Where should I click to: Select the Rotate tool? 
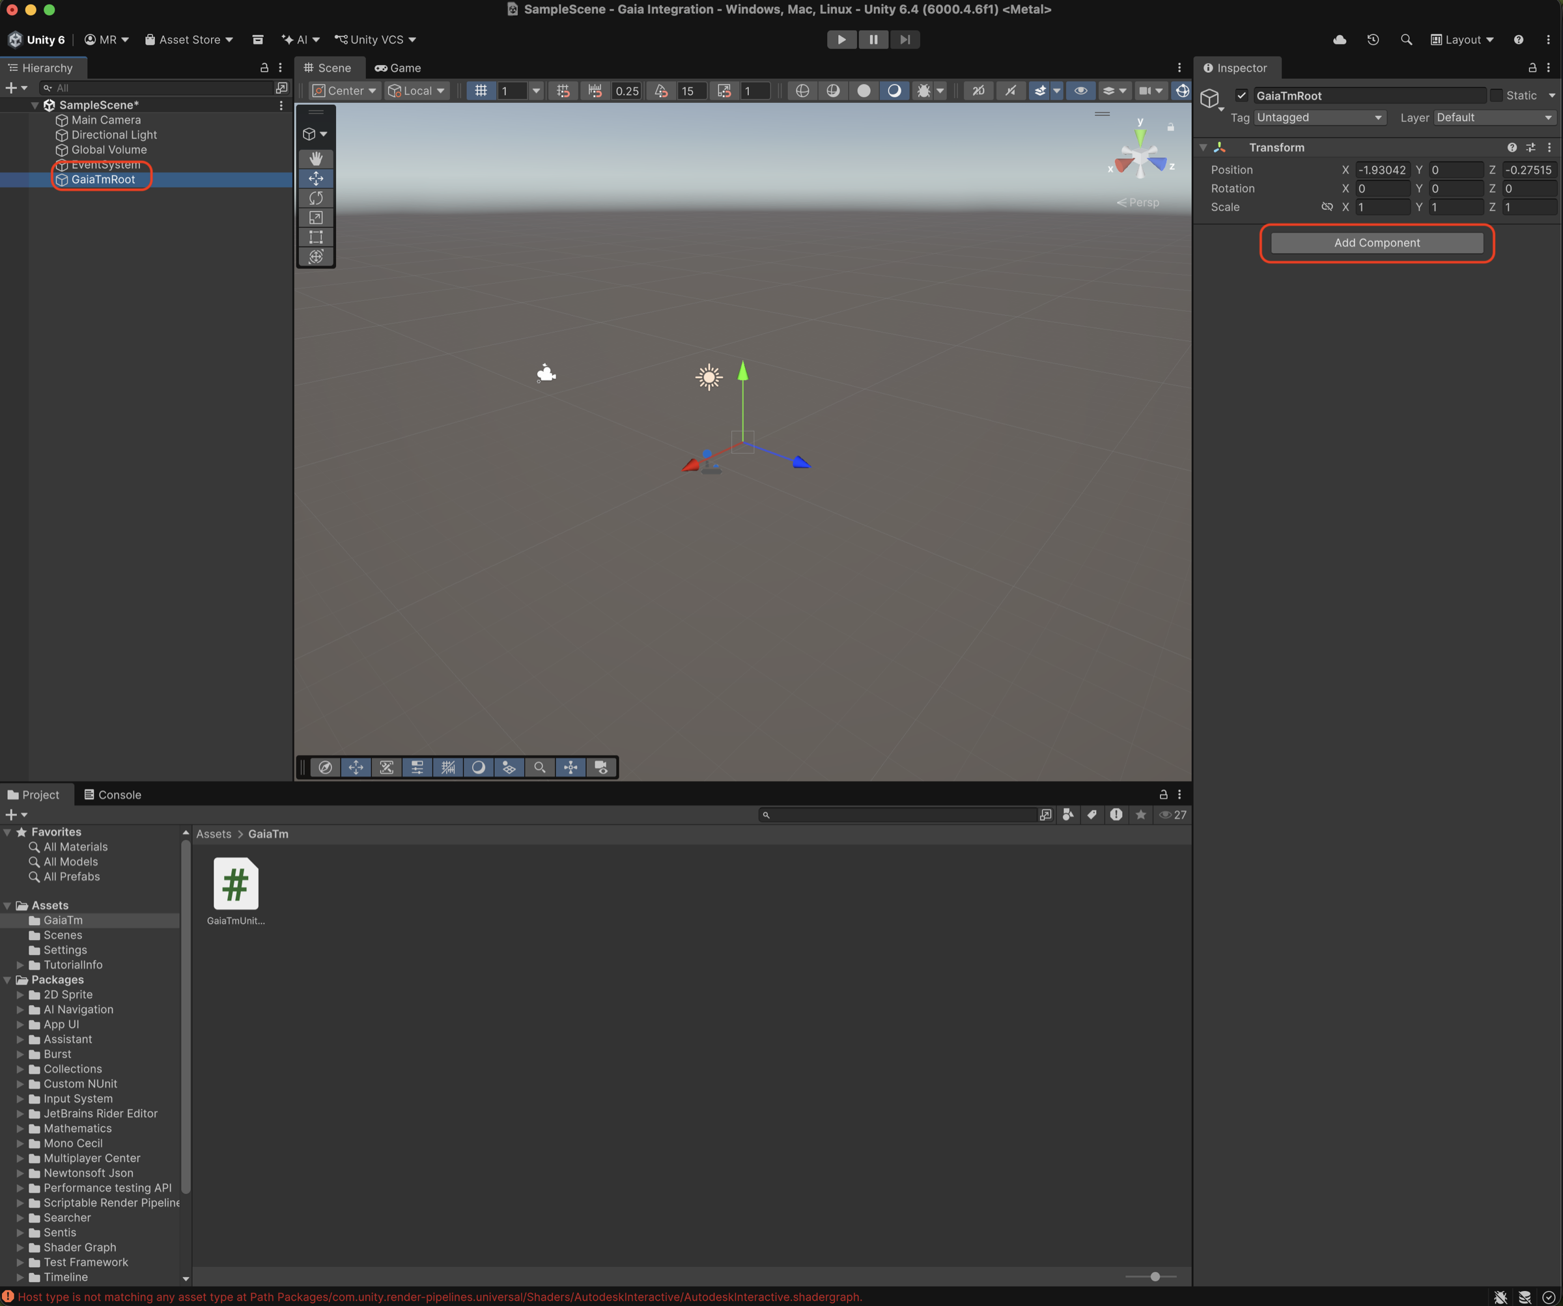click(x=316, y=198)
